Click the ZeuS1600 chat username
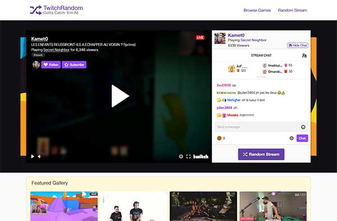 click(x=224, y=85)
